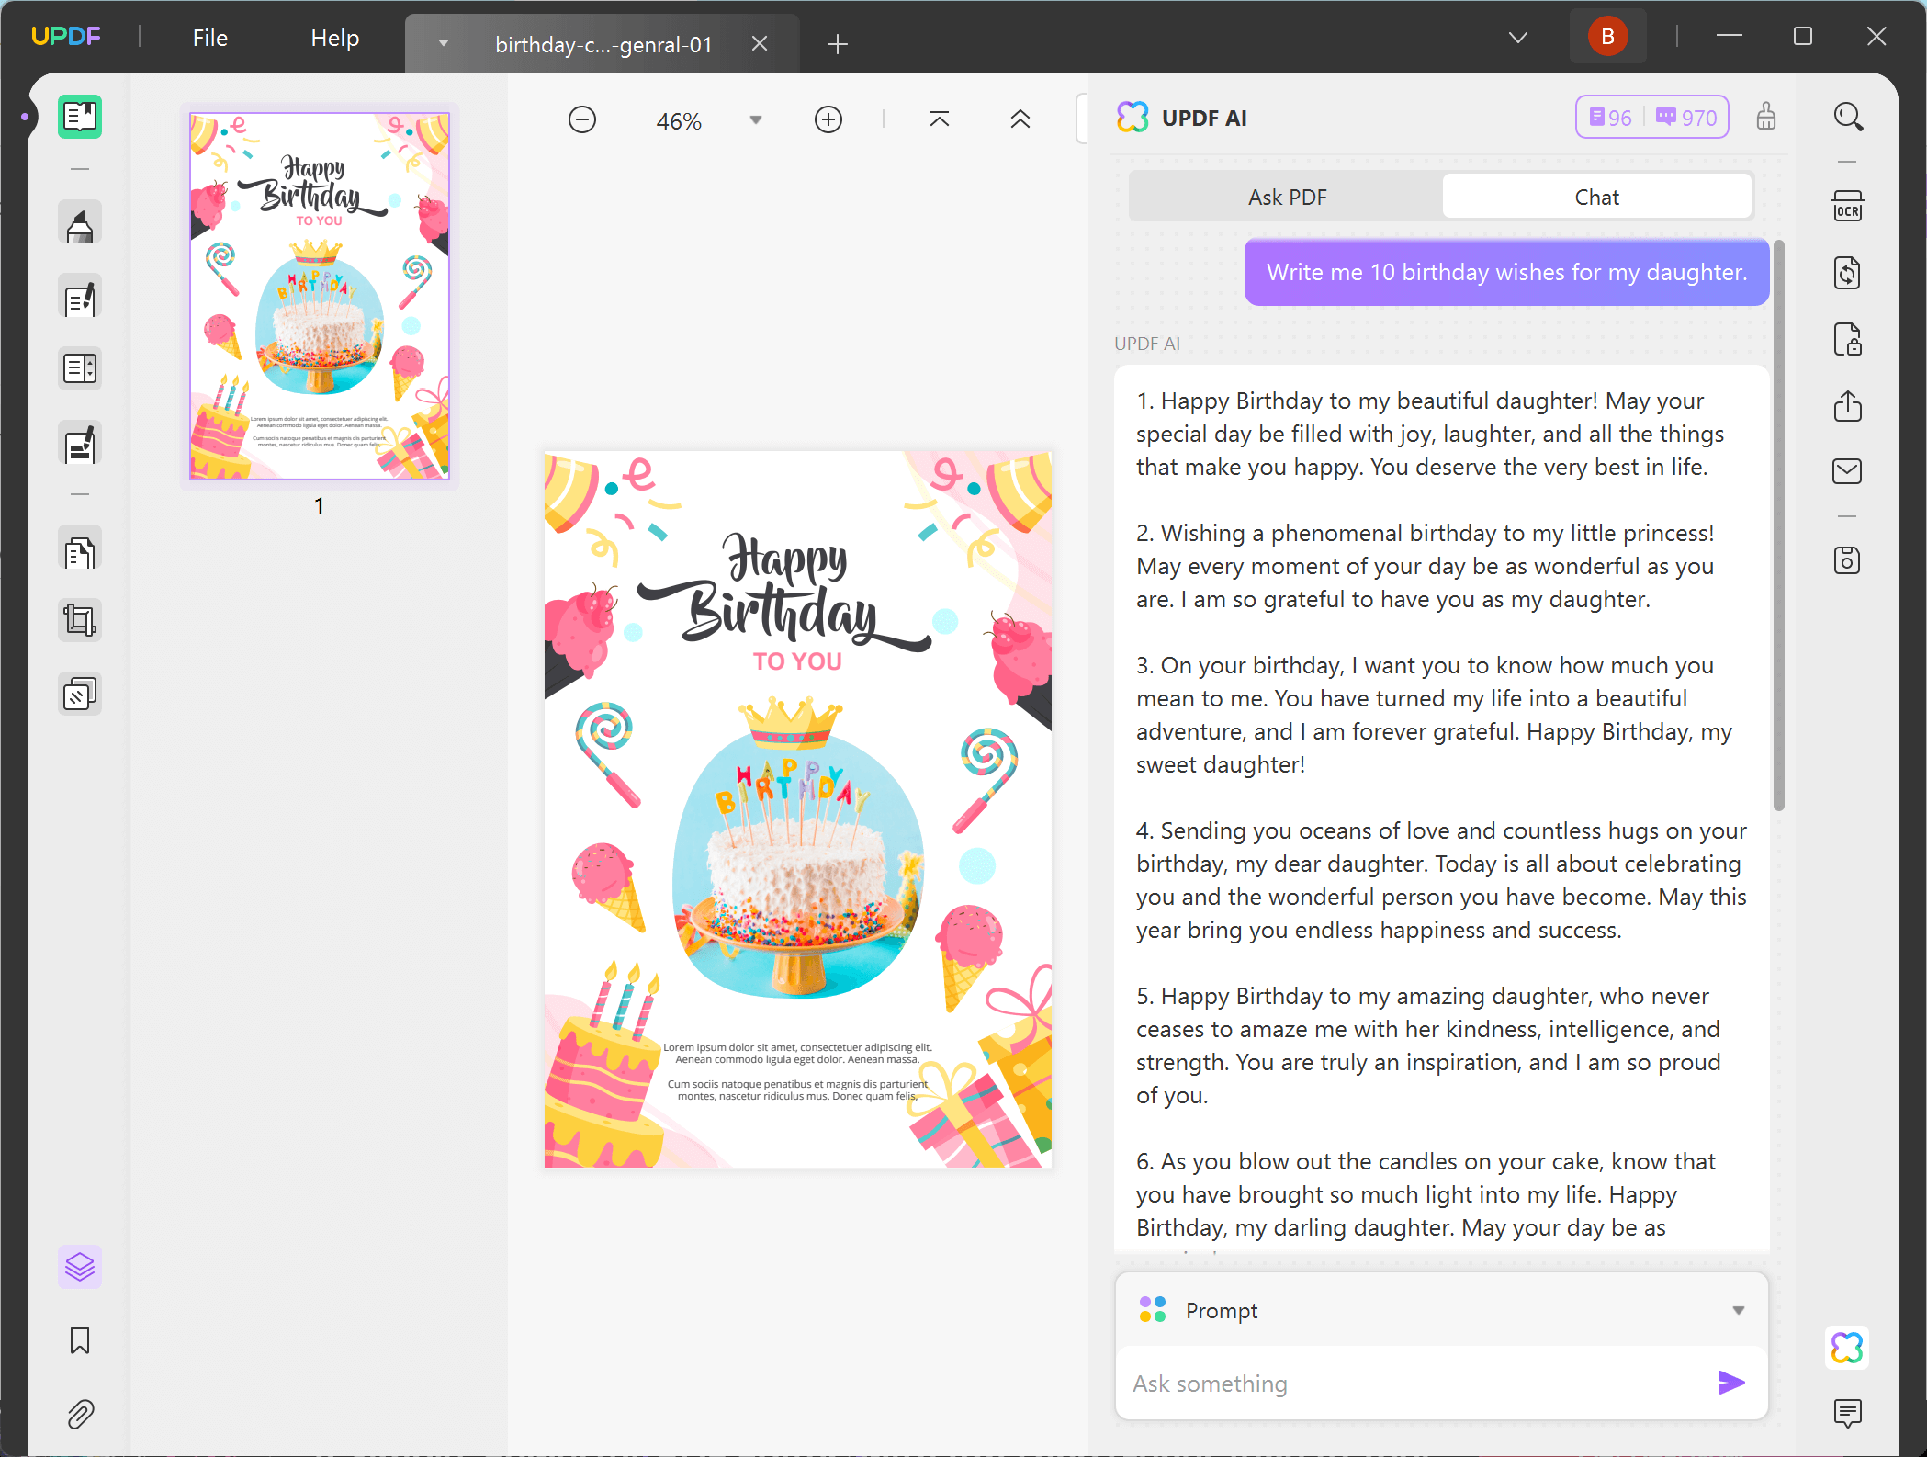Click the Reader mode icon

pyautogui.click(x=80, y=117)
